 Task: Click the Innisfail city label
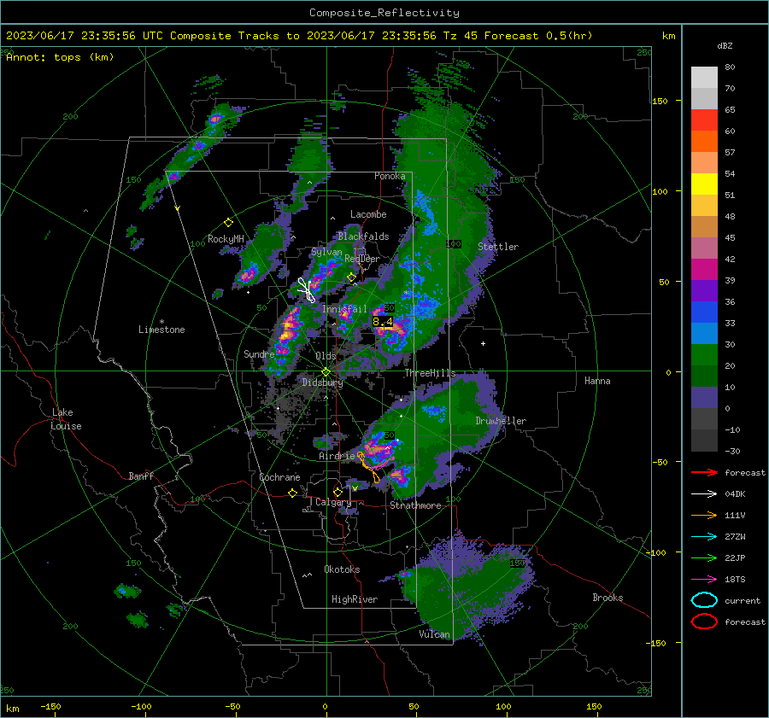[x=344, y=309]
